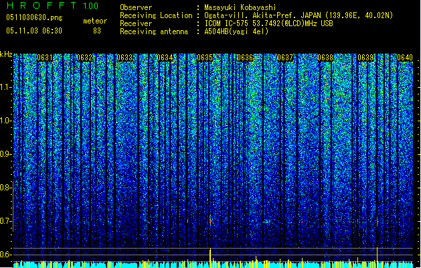Click the Observer name Masayuki Kobayashi
This screenshot has width=421, height=268.
[x=240, y=7]
